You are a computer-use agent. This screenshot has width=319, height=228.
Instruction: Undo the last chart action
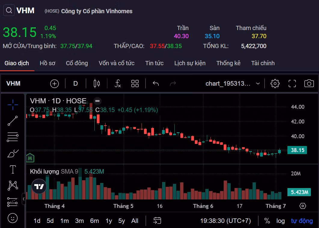(155, 84)
